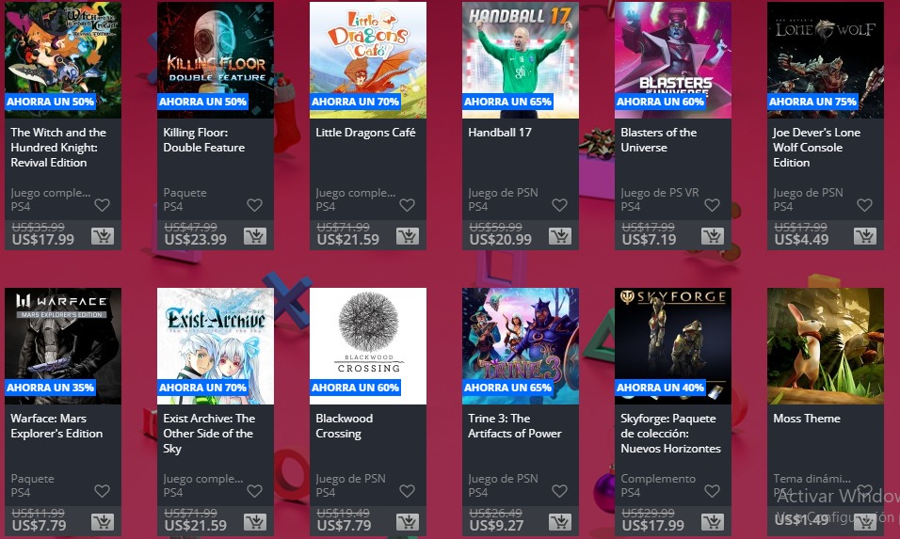Screen dimensions: 900x539
Task: Open the Trine 3: The Artifacts of Power link
Action: (x=515, y=426)
